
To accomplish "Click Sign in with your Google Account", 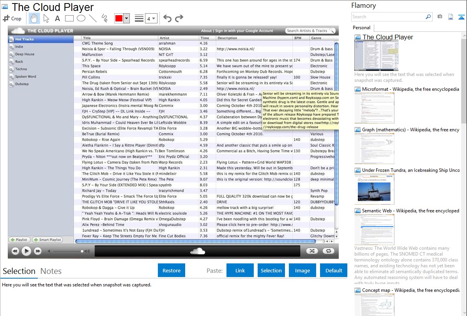I will click(244, 31).
